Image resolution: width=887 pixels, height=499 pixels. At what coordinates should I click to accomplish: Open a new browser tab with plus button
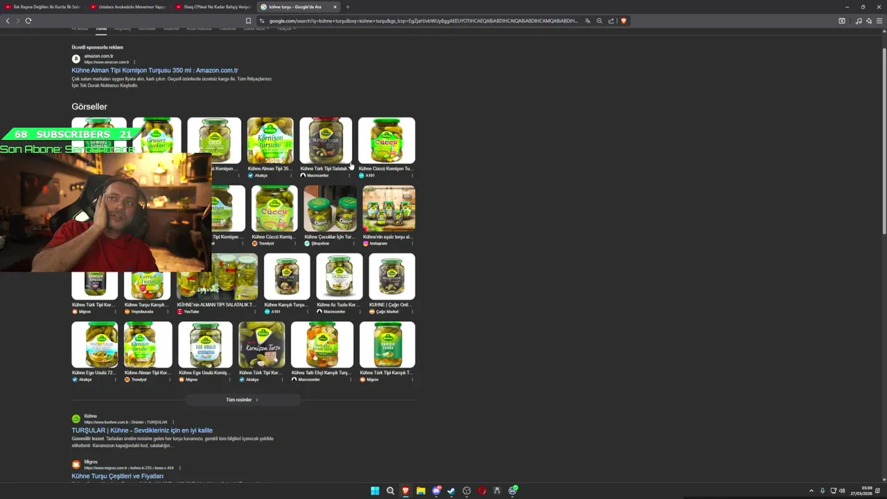348,7
